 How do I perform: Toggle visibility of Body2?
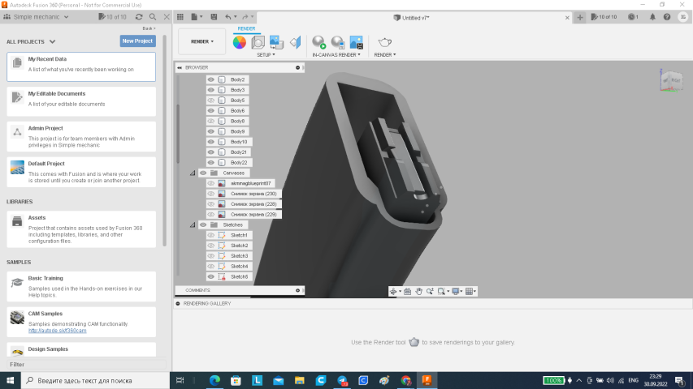(x=210, y=80)
